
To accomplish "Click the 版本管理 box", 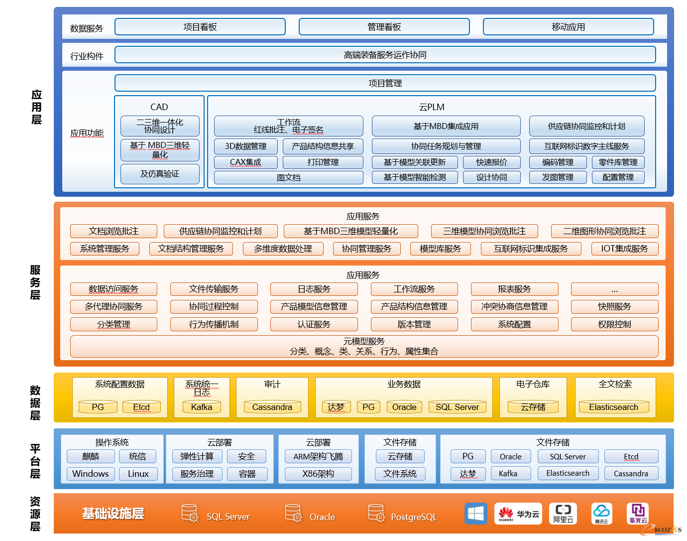I will click(x=414, y=324).
